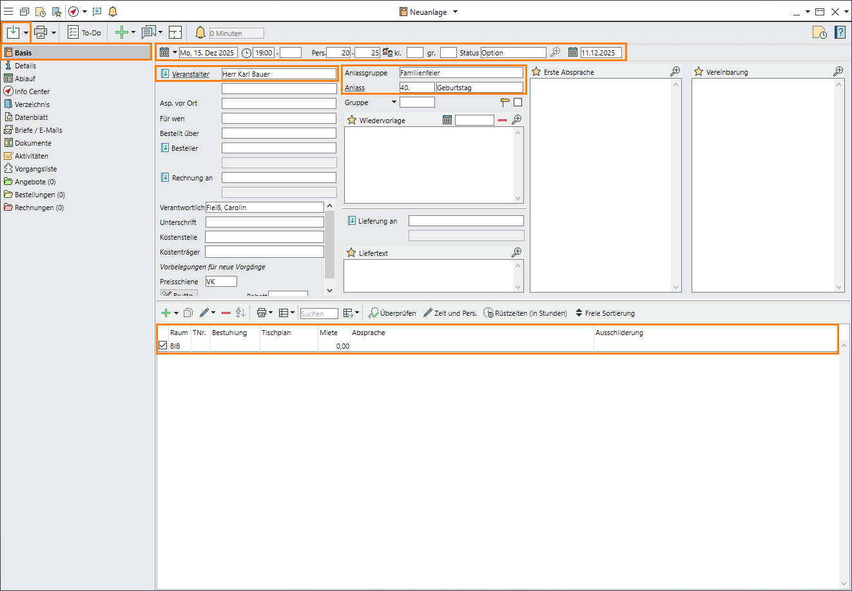The height and width of the screenshot is (591, 852).
Task: Click the green save arrow icon
Action: coord(12,32)
